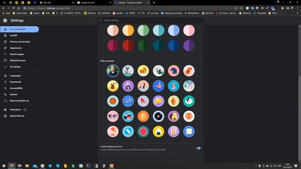Choose the origami monkey avatar

coord(113,86)
